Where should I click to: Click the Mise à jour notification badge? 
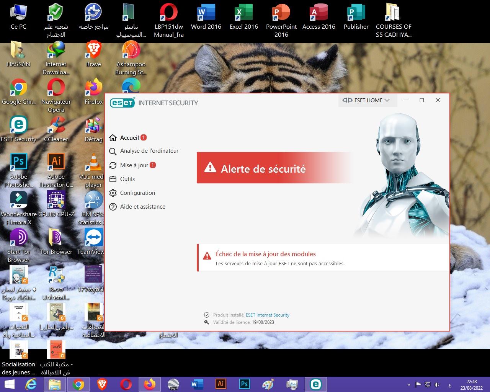coord(153,165)
